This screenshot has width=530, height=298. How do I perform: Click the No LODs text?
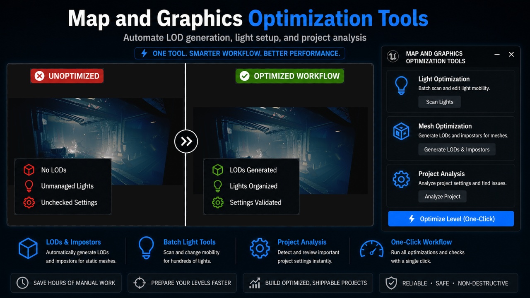[54, 170]
